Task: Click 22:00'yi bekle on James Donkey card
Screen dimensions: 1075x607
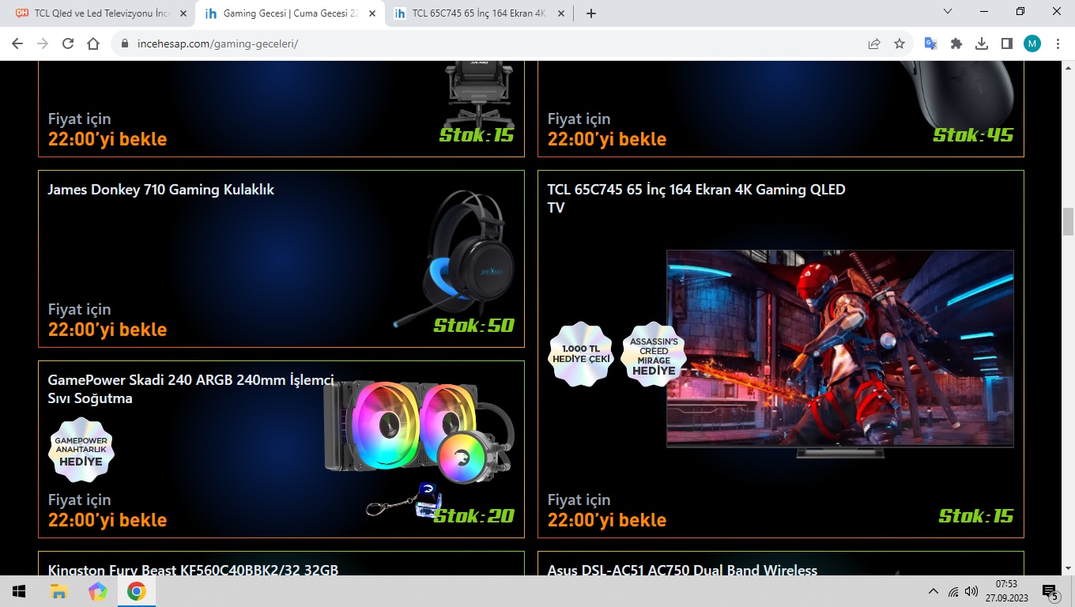Action: tap(107, 330)
